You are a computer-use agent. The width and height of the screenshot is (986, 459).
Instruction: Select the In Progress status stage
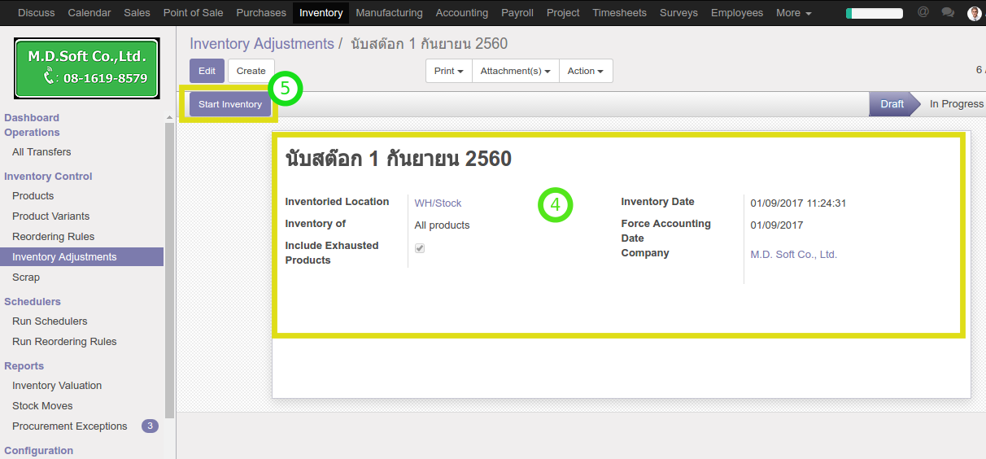956,104
